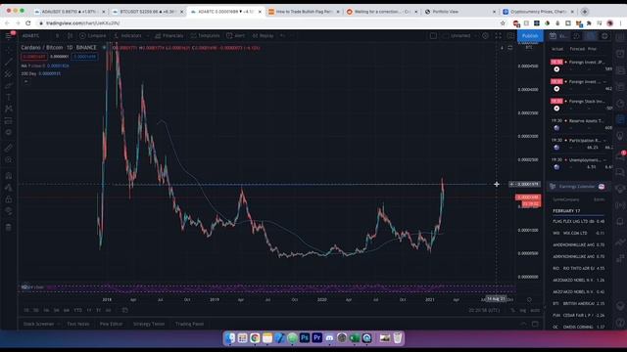Click the blue buy price button

pyautogui.click(x=85, y=57)
